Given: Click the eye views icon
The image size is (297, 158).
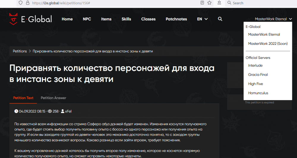Looking at the screenshot, I should point(50,111).
